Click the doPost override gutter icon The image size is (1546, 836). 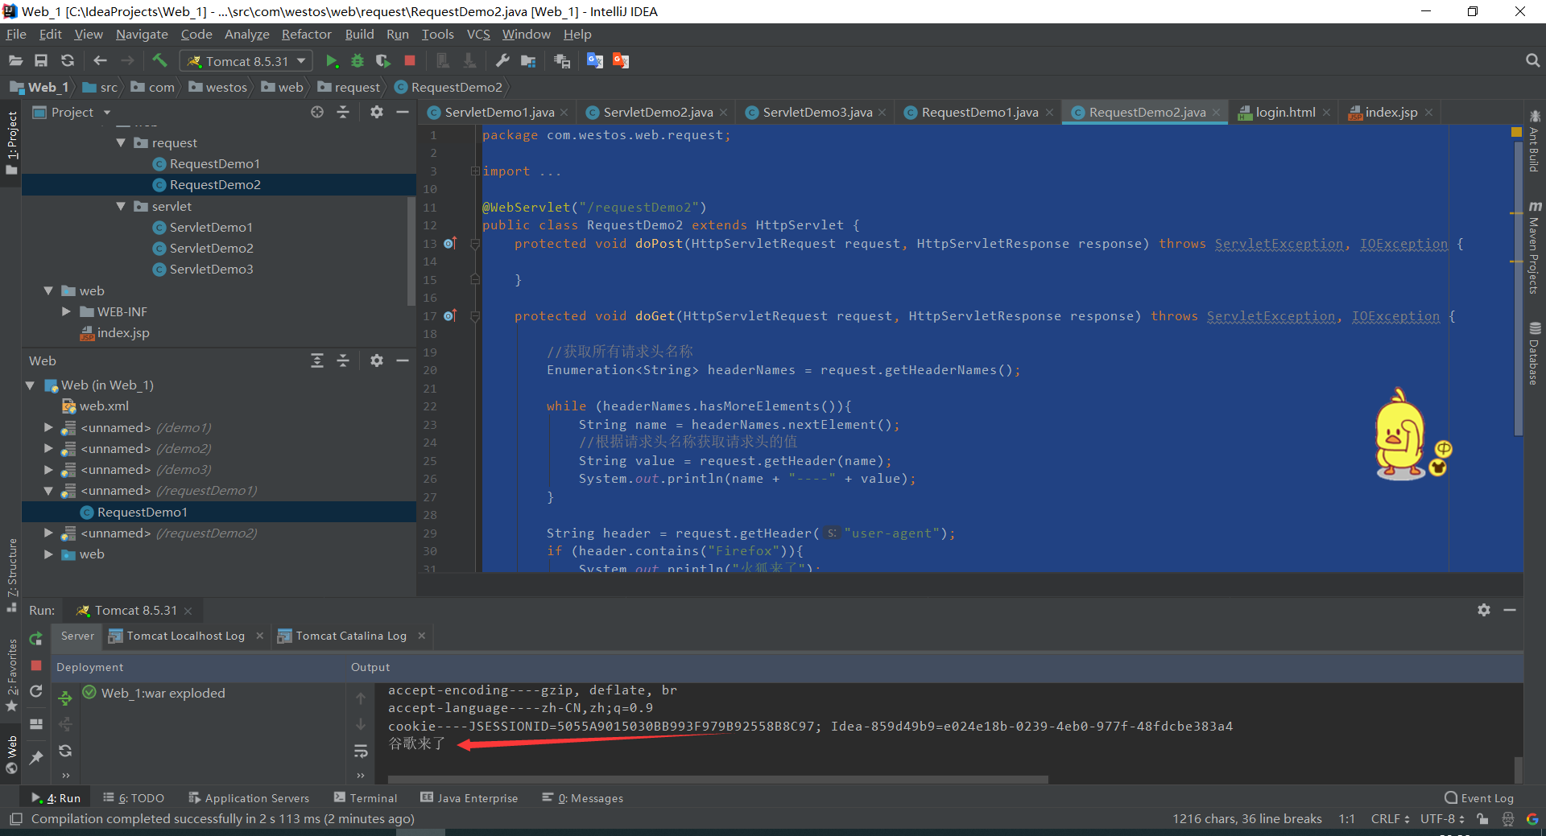(450, 243)
